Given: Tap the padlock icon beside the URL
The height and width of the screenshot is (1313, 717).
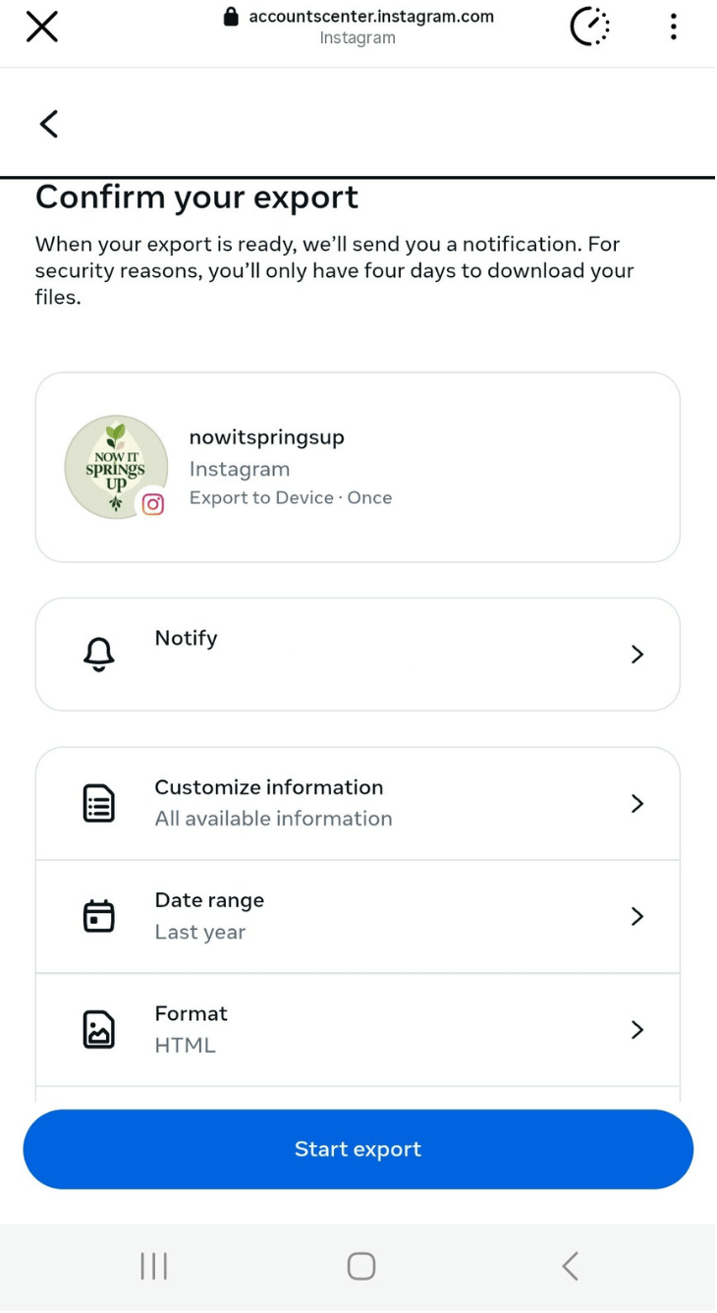Looking at the screenshot, I should [232, 17].
